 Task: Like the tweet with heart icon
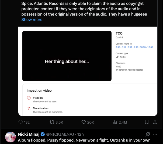point(84,122)
